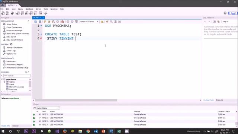Toggle continue on SQL script error
The height and width of the screenshot is (134, 238).
[63, 22]
